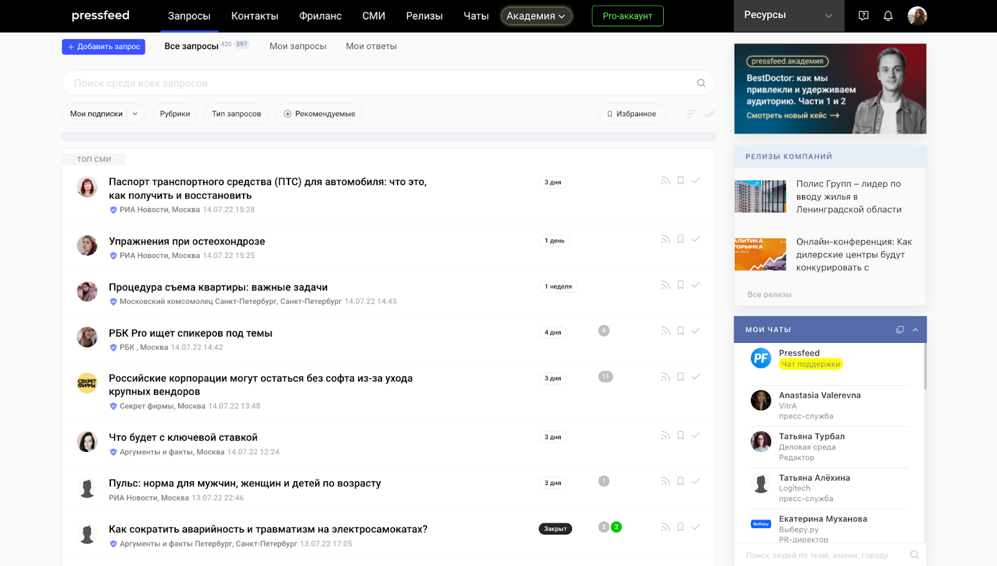
Task: Open Полис Групп release link
Action: coord(849,196)
